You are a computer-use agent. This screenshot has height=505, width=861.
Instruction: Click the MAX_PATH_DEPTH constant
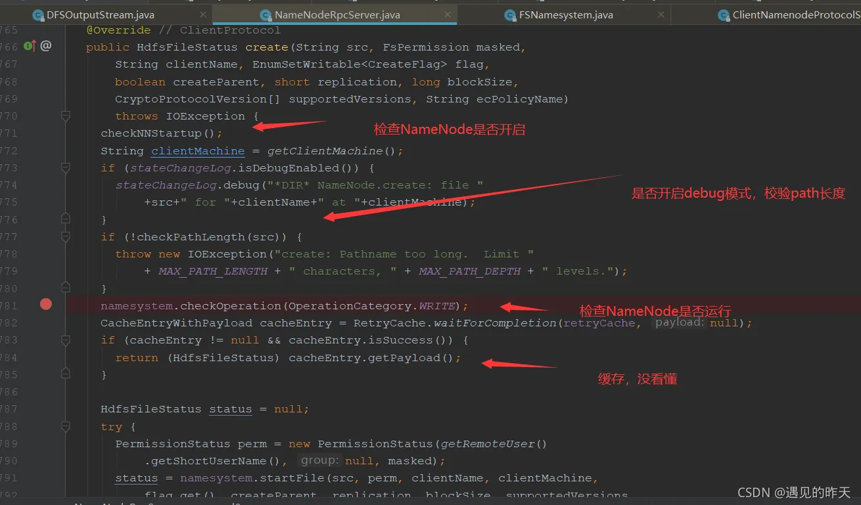coord(470,271)
